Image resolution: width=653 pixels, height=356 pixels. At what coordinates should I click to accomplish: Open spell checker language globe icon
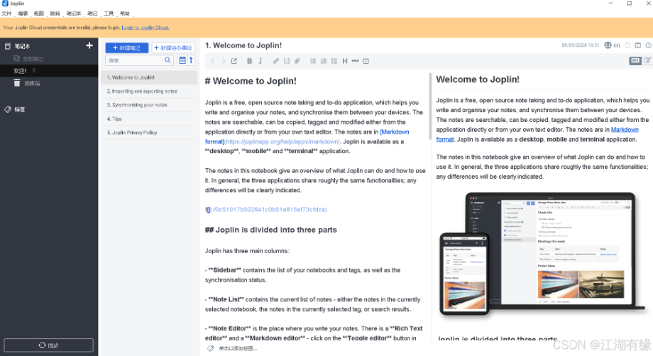tap(608, 45)
